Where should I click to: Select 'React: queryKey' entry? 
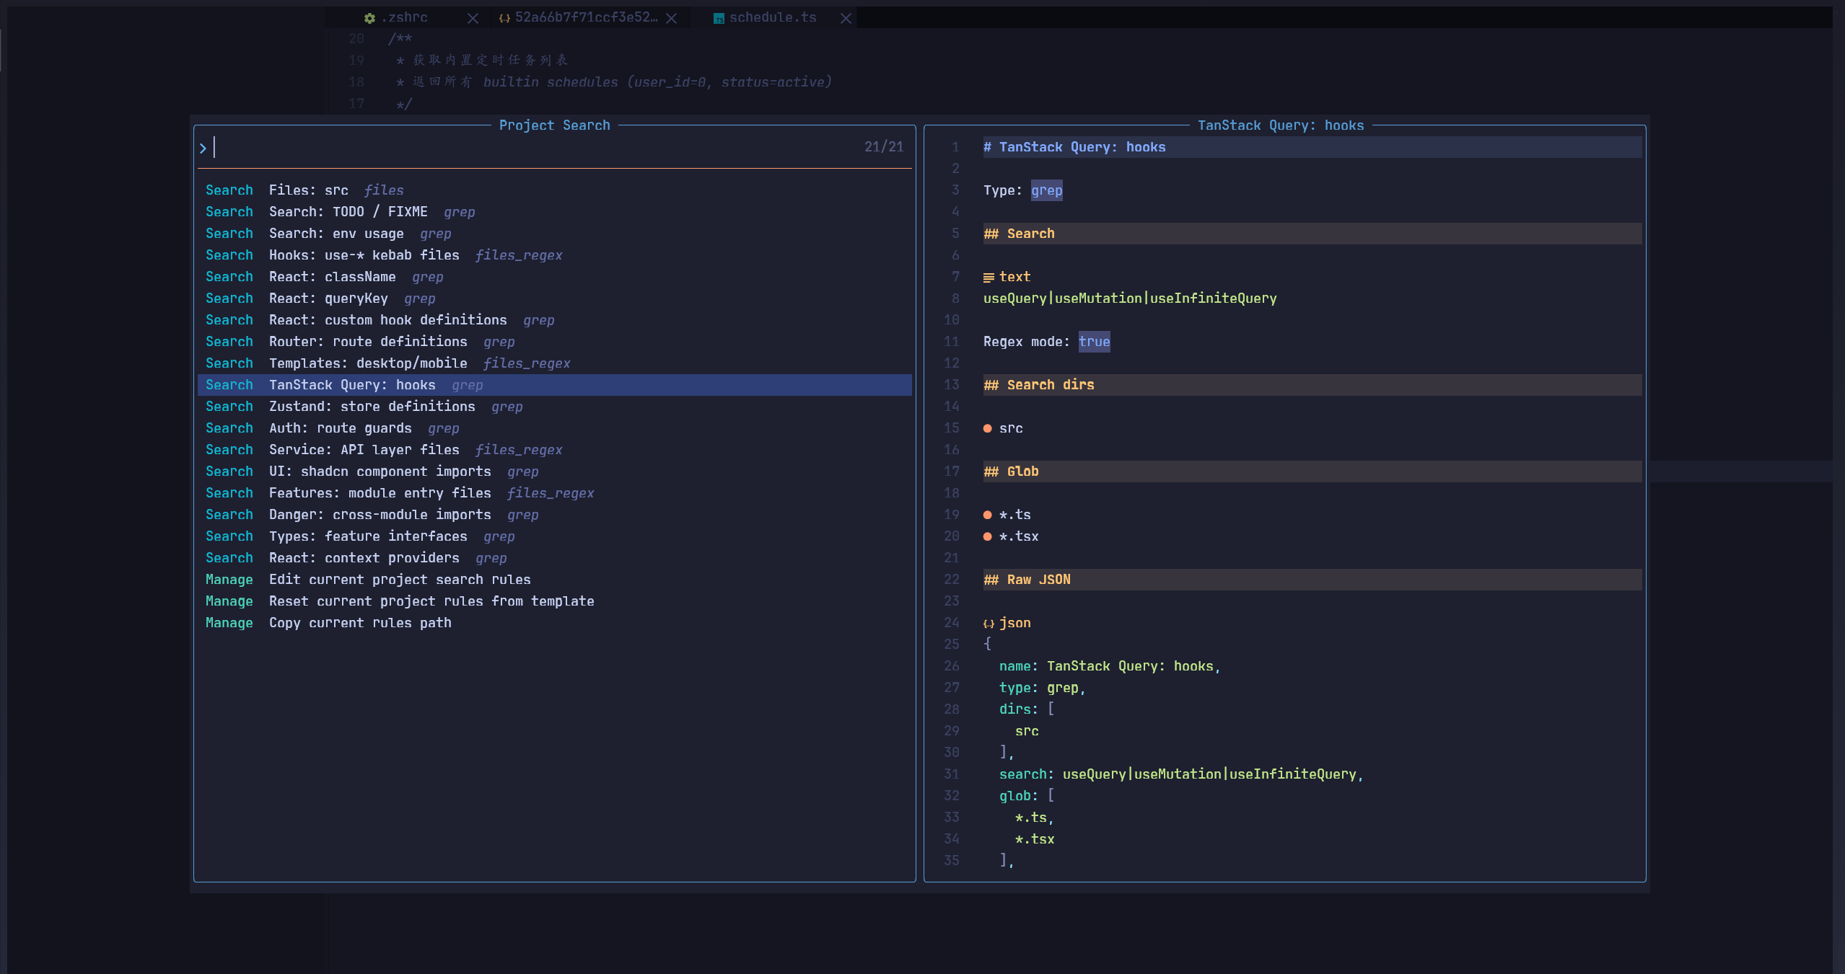(x=554, y=298)
